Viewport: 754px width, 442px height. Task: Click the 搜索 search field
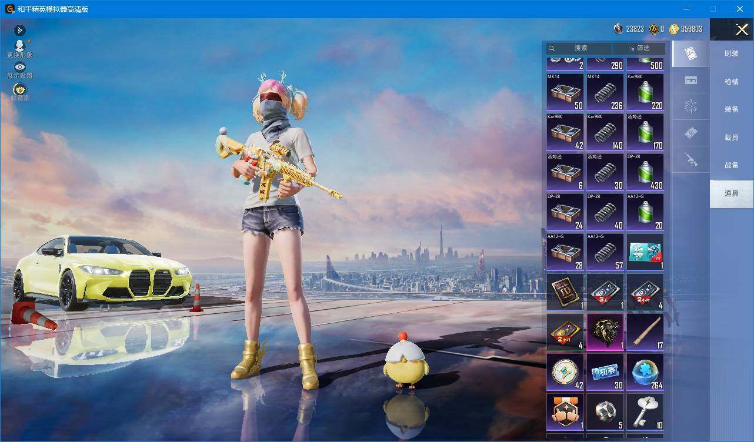pyautogui.click(x=579, y=48)
